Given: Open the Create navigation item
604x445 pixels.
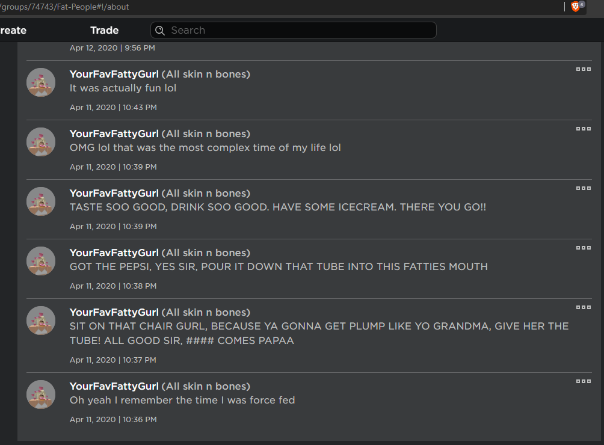Looking at the screenshot, I should coord(13,30).
